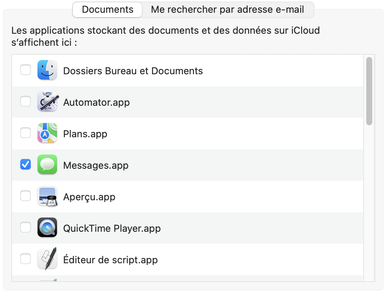
Task: Open the Me rechercher par adresse e-mail tab
Action: [x=228, y=10]
